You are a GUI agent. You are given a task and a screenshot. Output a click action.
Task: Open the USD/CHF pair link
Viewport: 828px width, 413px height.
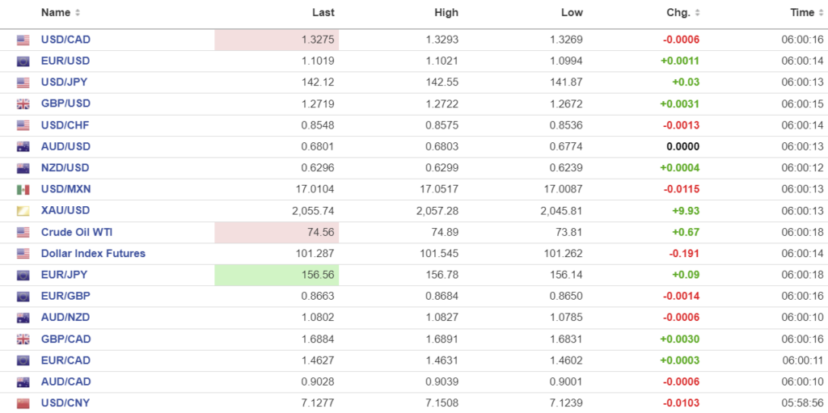tap(65, 125)
